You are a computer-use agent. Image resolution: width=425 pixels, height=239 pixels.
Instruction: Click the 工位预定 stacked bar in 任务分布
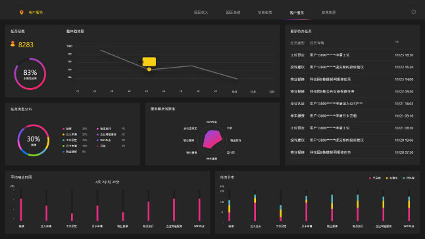(280, 213)
